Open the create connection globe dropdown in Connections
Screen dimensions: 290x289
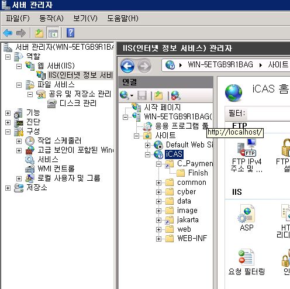pos(126,95)
